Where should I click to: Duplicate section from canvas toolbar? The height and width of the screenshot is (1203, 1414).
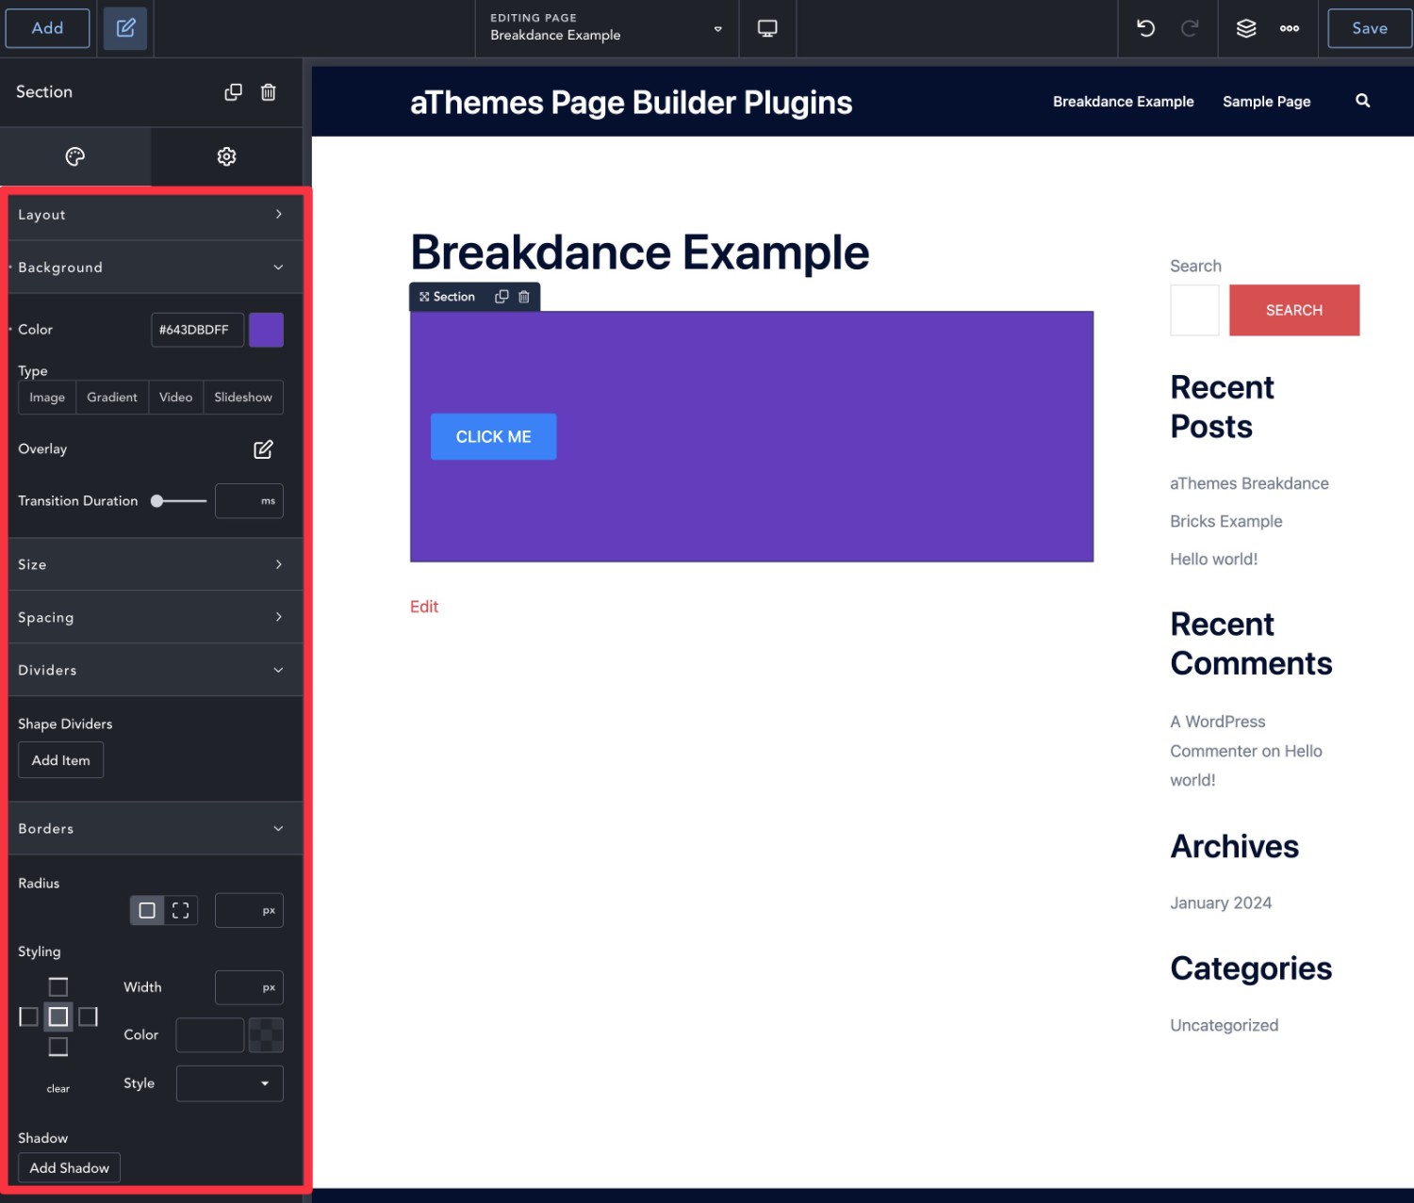point(501,297)
